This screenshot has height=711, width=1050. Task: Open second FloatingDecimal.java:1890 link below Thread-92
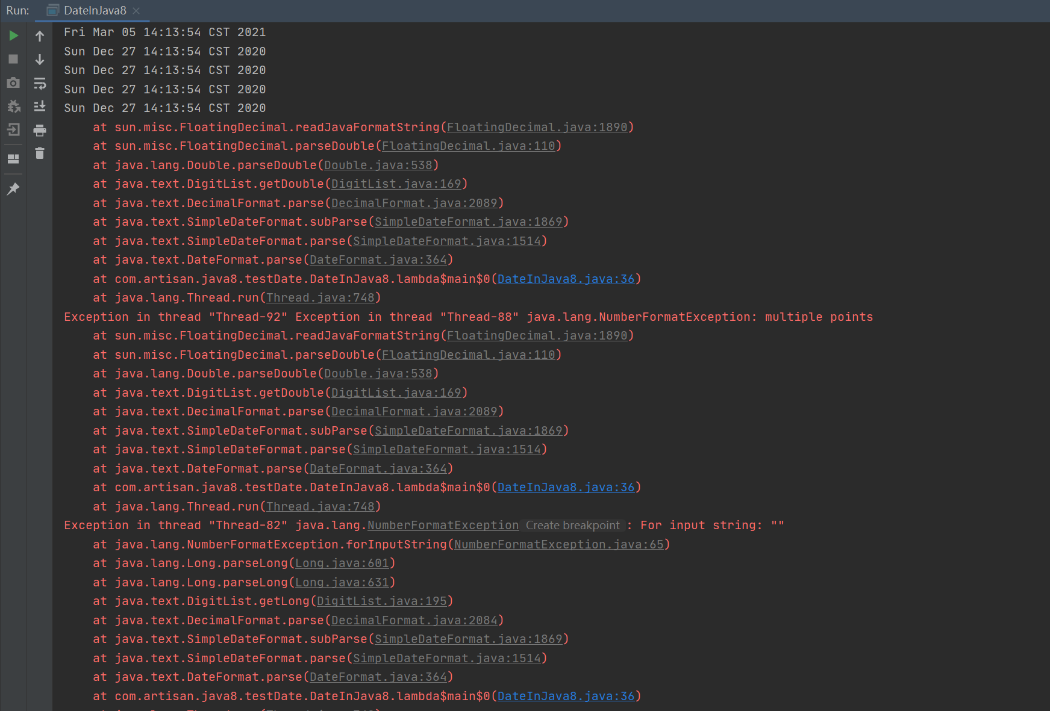[537, 335]
